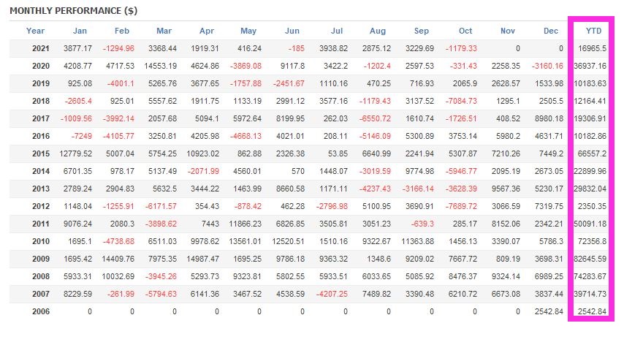This screenshot has width=643, height=353.
Task: Click the Year column header
Action: tap(35, 31)
